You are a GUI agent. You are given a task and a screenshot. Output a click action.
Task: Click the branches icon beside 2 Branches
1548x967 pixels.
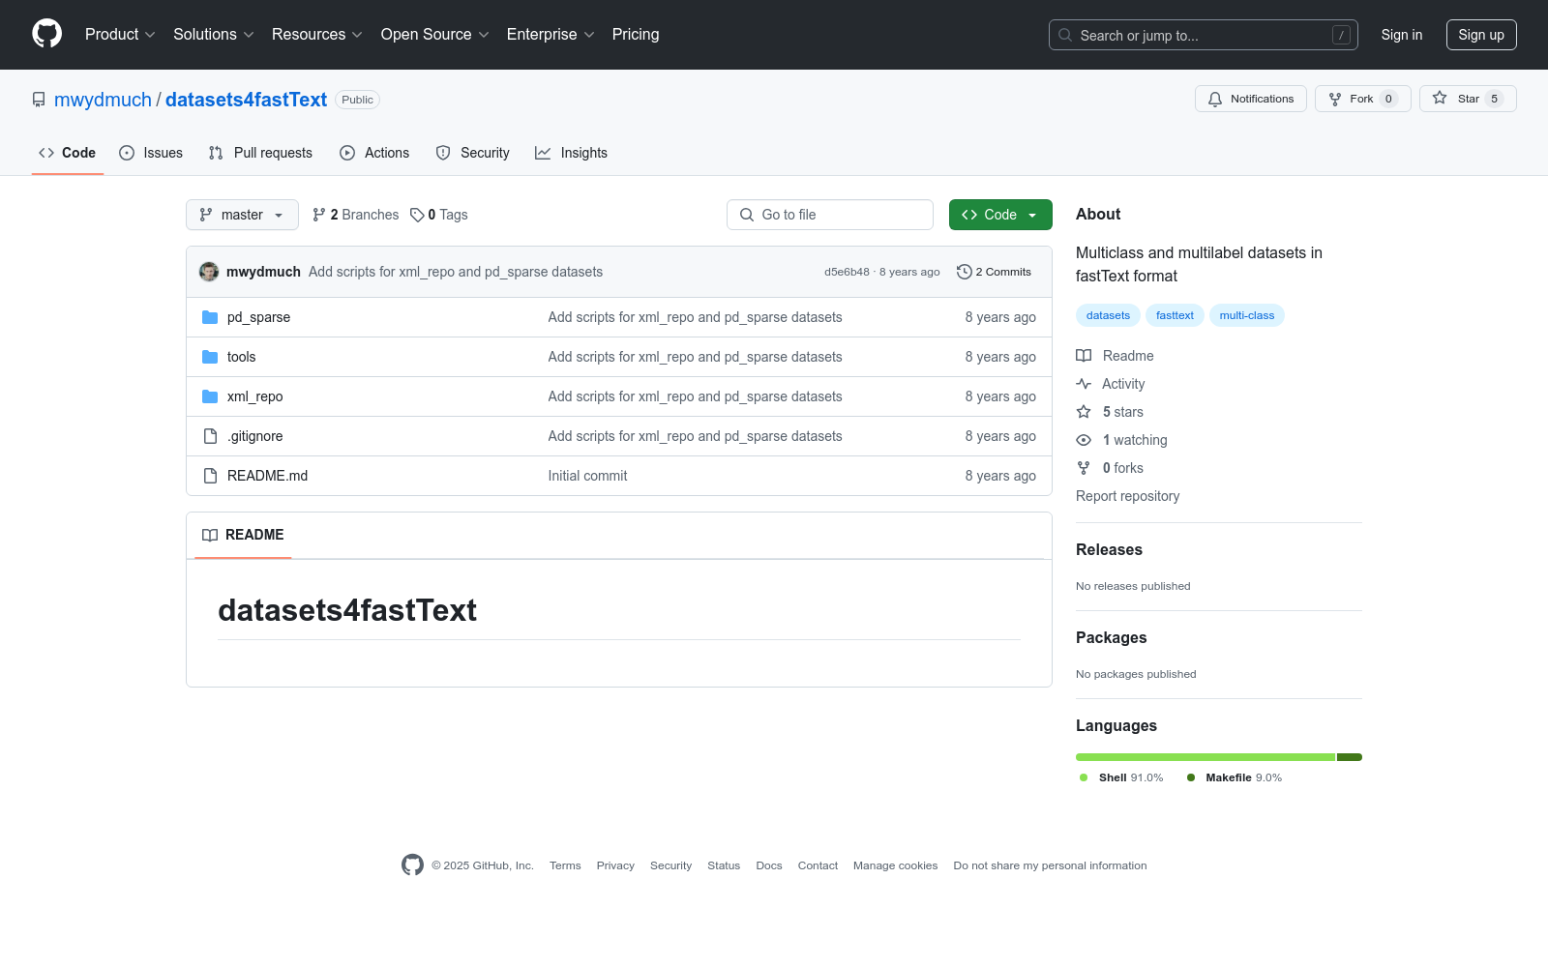tap(319, 215)
